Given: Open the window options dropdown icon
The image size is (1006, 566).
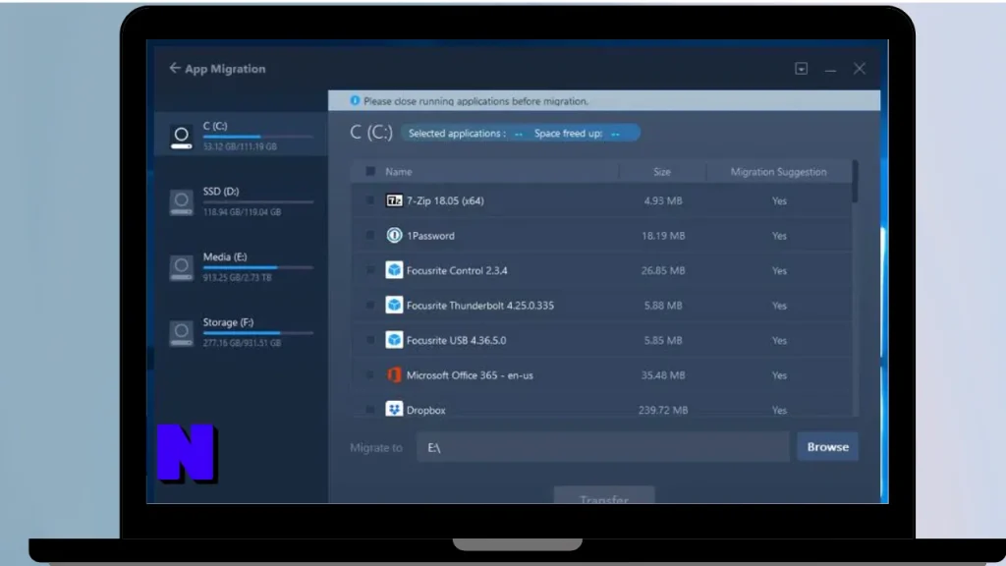Looking at the screenshot, I should [x=801, y=68].
